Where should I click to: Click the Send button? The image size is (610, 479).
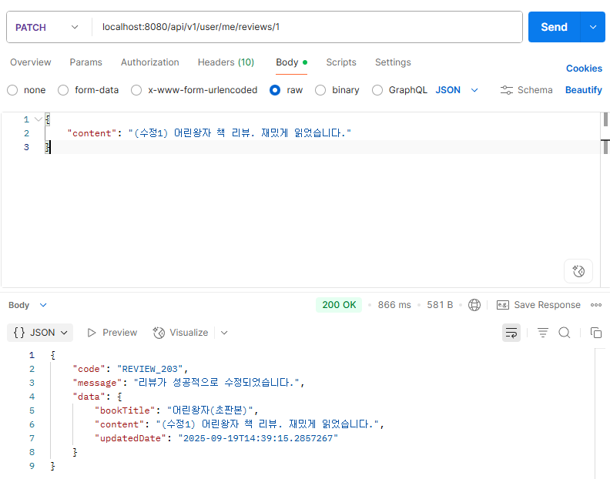(554, 27)
